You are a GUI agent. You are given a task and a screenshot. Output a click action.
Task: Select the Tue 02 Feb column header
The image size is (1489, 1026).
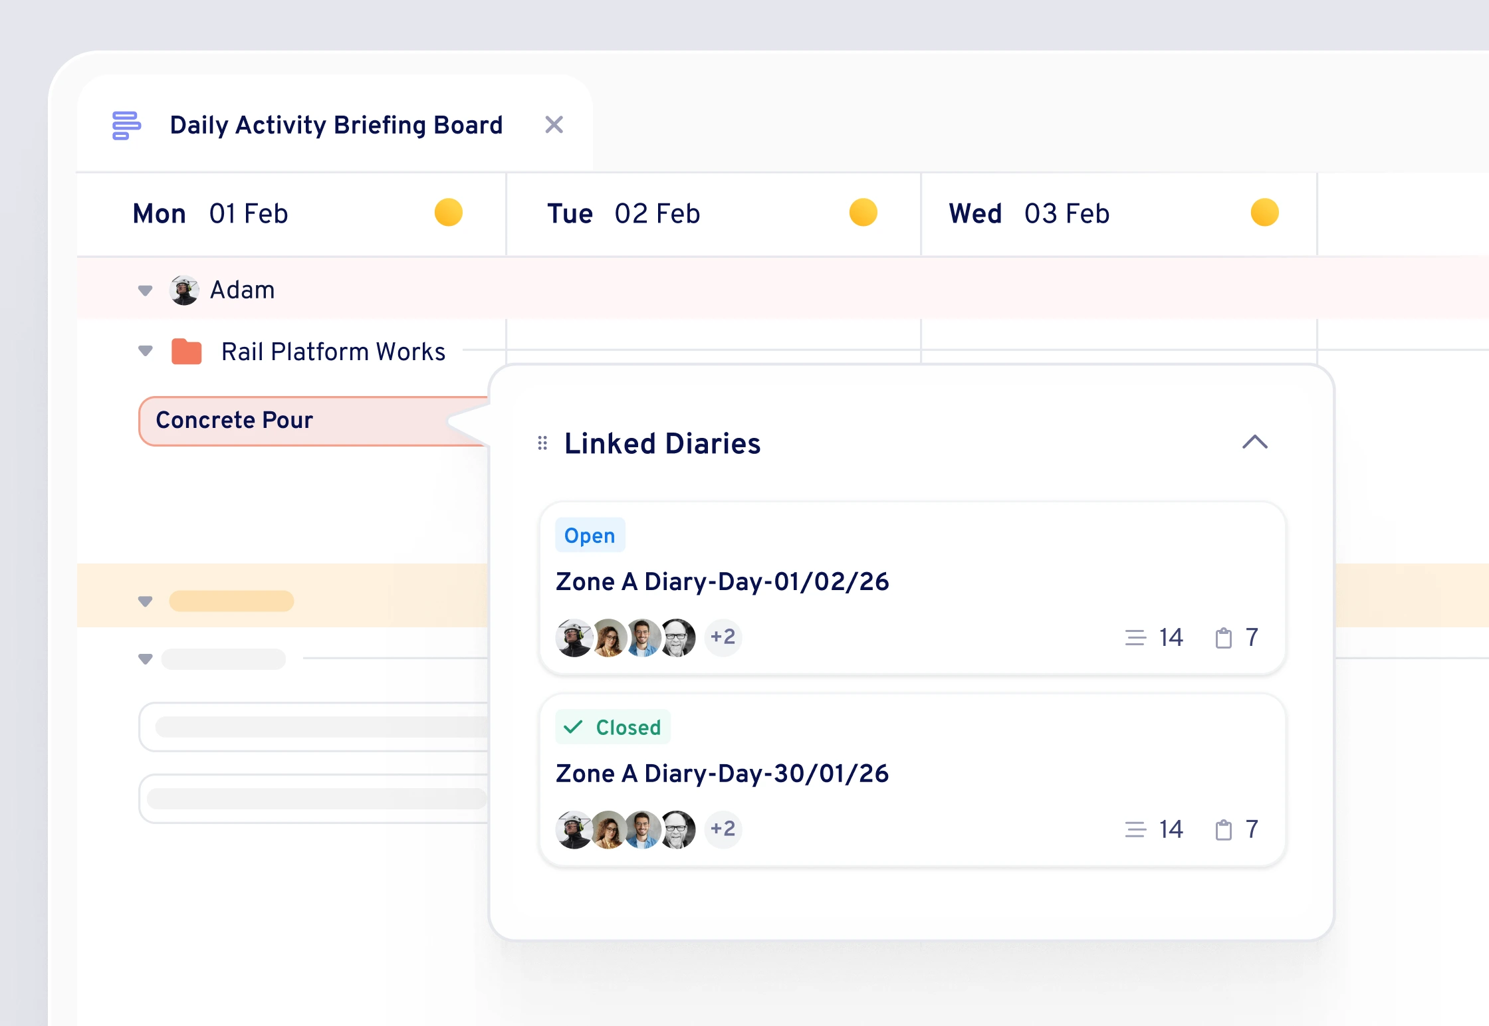click(x=713, y=214)
